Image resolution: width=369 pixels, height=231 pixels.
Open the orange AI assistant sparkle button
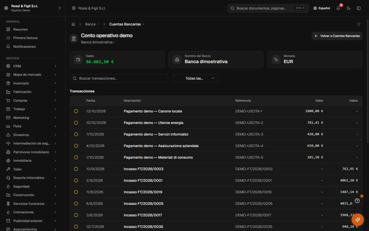click(358, 220)
